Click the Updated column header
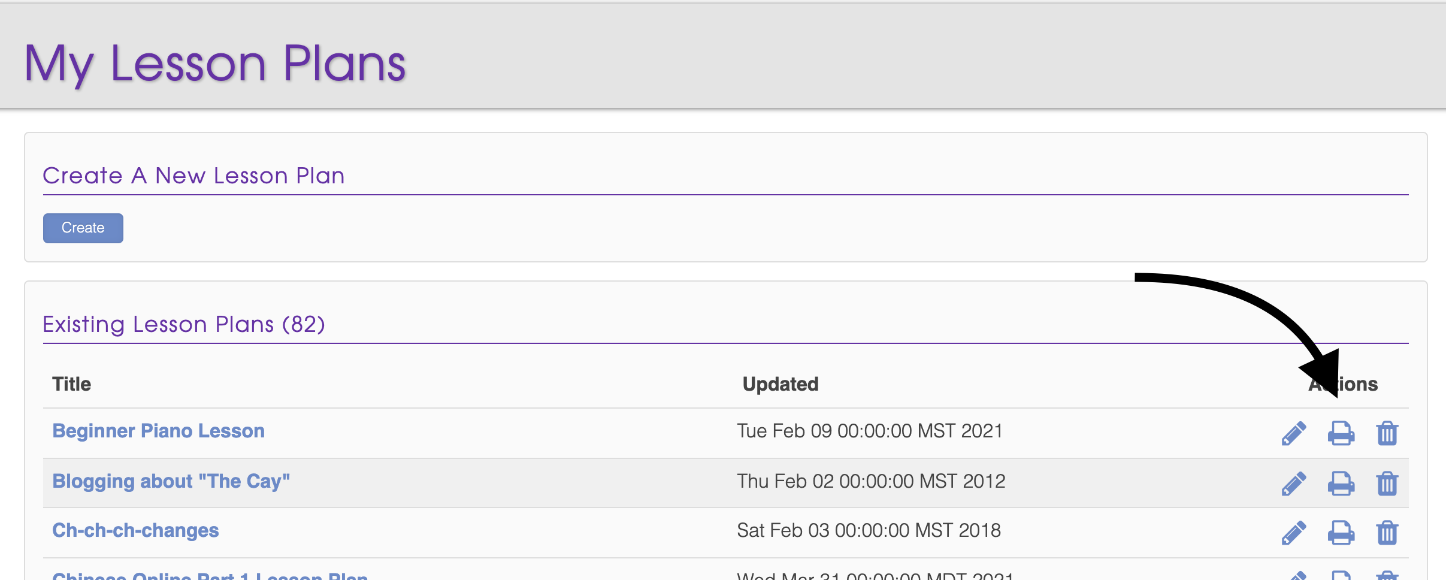 [780, 384]
